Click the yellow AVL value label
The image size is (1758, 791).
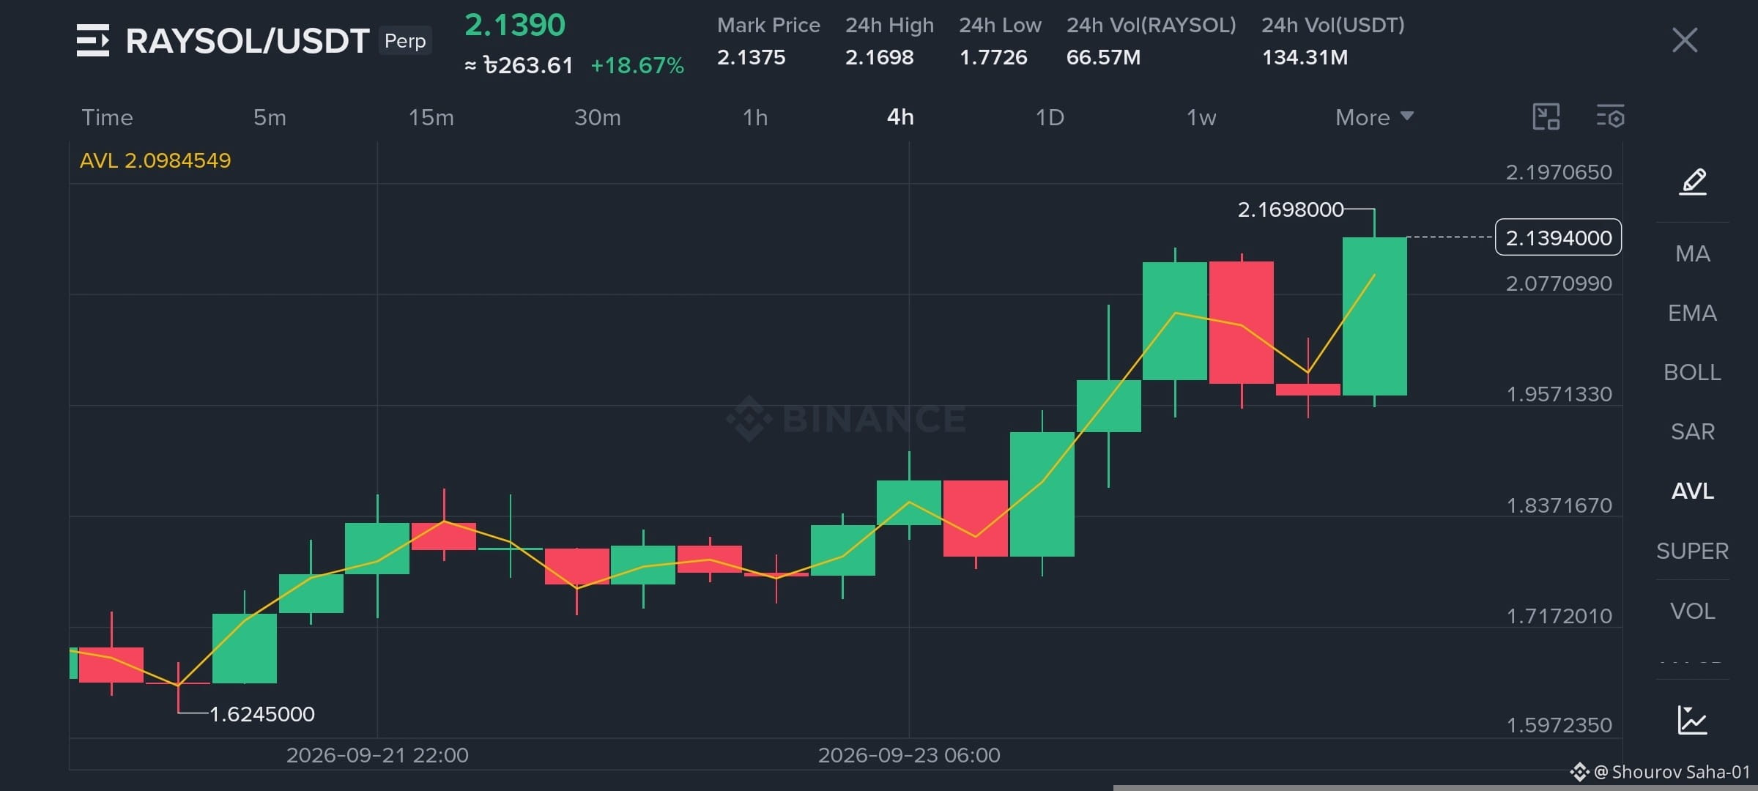155,160
